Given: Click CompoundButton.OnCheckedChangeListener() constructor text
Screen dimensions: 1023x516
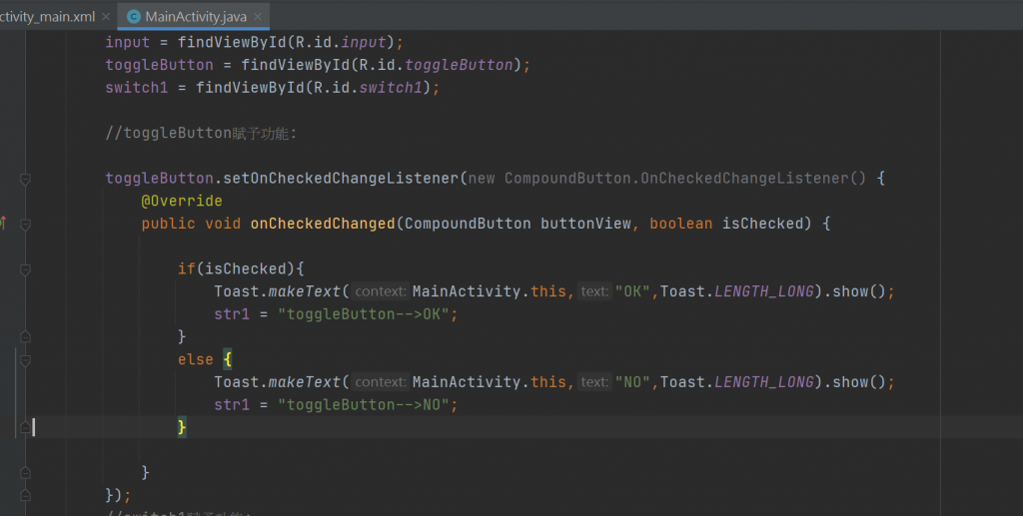Looking at the screenshot, I should click(685, 178).
